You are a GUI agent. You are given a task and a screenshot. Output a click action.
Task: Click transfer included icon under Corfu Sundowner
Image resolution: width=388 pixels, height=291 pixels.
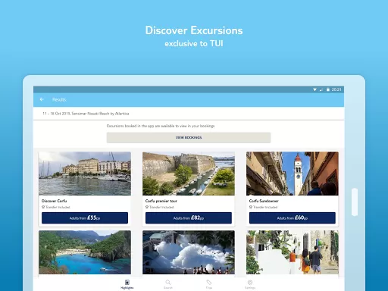pos(251,207)
